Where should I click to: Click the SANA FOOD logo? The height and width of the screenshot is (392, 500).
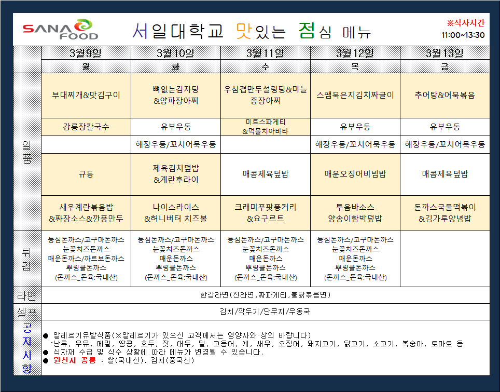pos(60,30)
